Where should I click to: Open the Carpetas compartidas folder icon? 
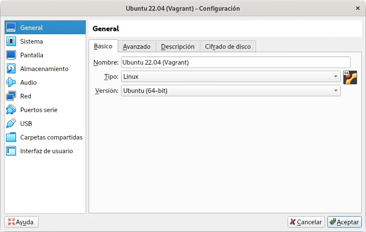coord(11,137)
